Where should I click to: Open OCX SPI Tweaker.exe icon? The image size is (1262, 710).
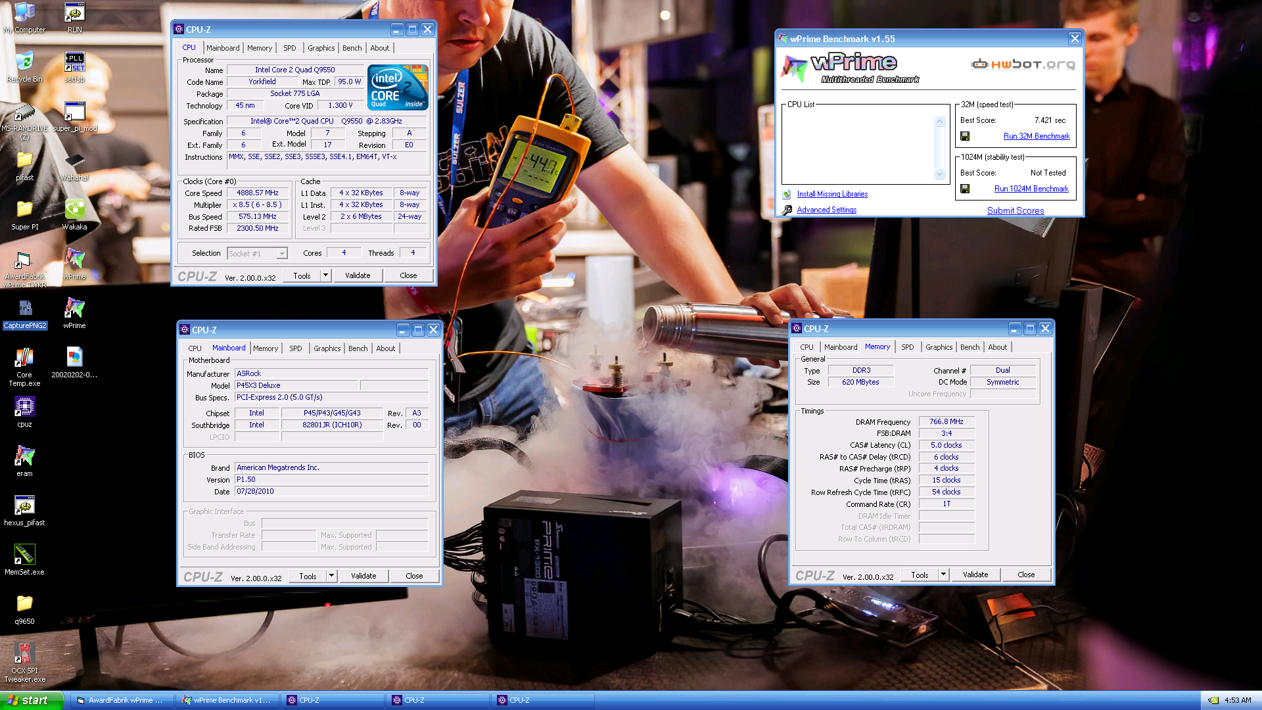[x=24, y=663]
